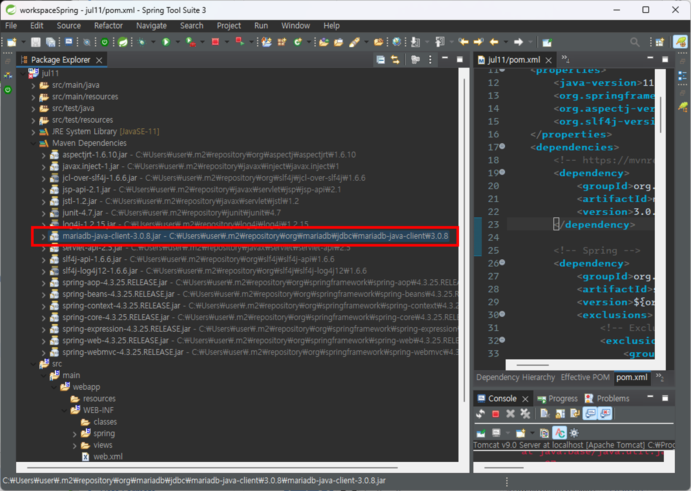Toggle Show Console on standard error change
The width and height of the screenshot is (691, 491).
[605, 414]
